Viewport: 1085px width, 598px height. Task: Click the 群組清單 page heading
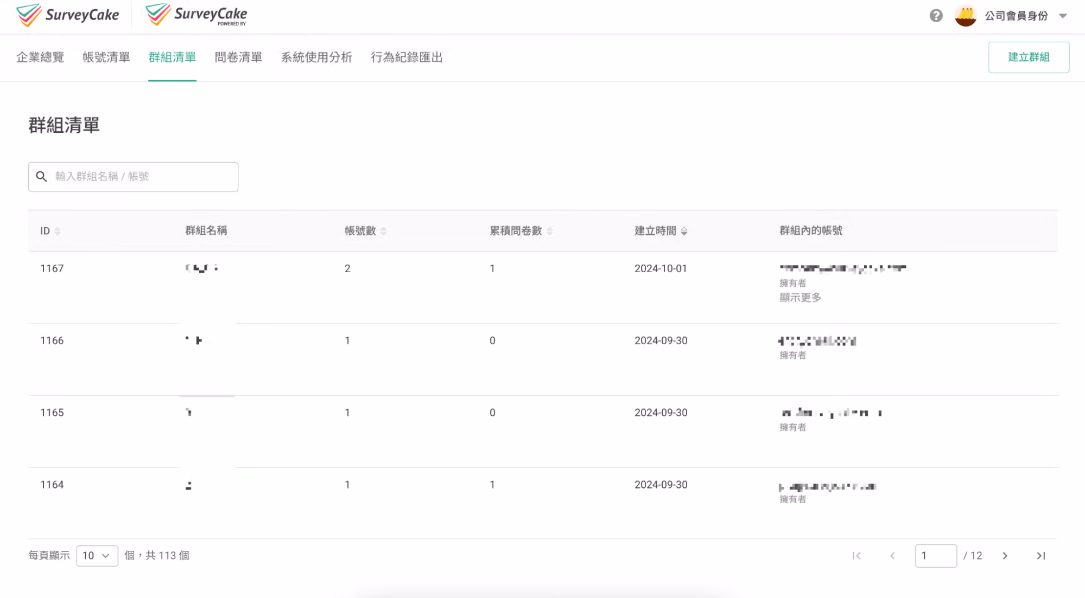[64, 125]
